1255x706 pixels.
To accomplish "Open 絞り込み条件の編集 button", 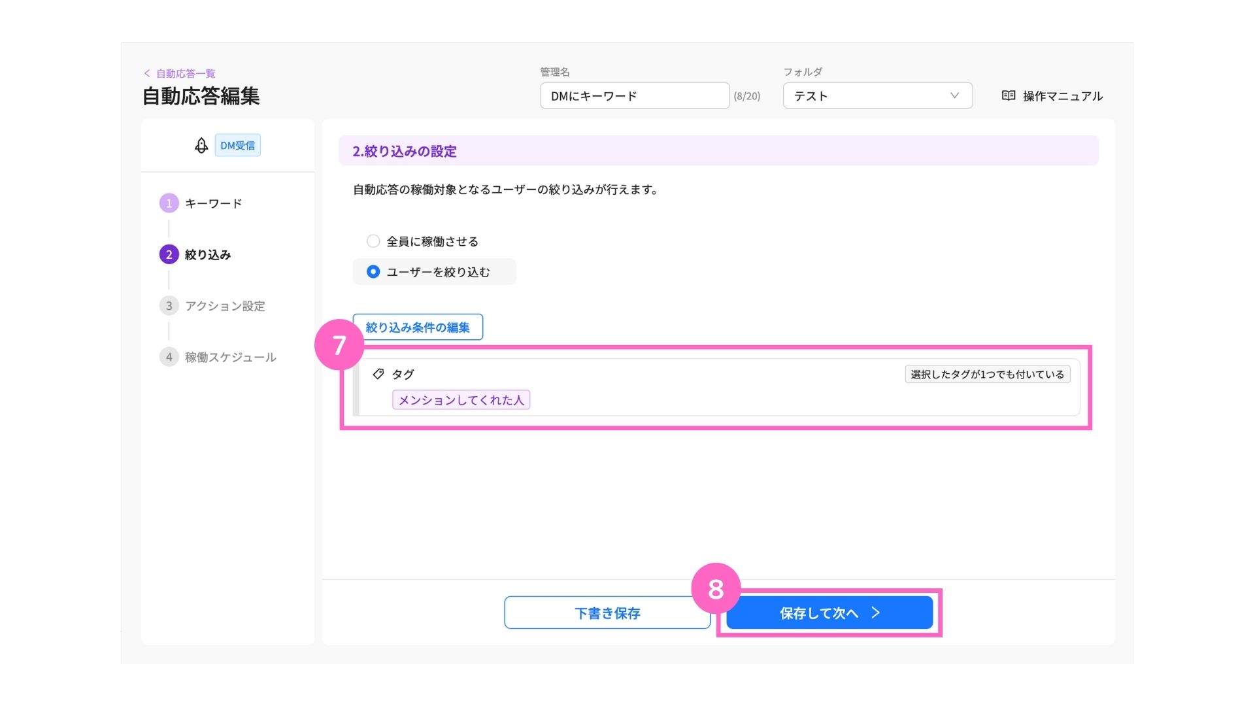I will click(418, 327).
